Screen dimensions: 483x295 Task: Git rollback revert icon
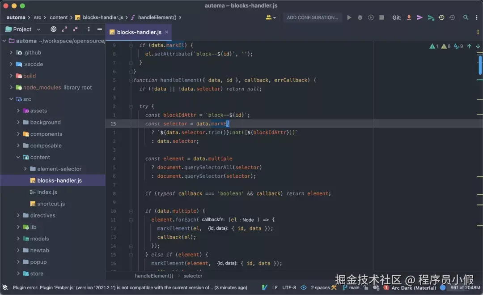click(x=452, y=17)
